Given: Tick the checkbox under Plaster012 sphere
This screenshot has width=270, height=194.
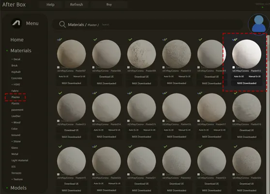Looking at the screenshot, I should (234, 67).
